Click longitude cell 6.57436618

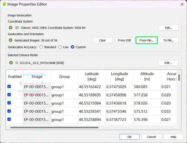click(119, 103)
